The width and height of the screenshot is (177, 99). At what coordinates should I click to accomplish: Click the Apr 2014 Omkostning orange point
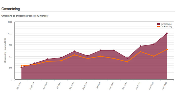coord(21,66)
